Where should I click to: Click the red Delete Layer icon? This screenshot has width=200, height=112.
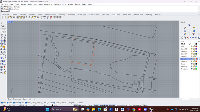point(188,38)
